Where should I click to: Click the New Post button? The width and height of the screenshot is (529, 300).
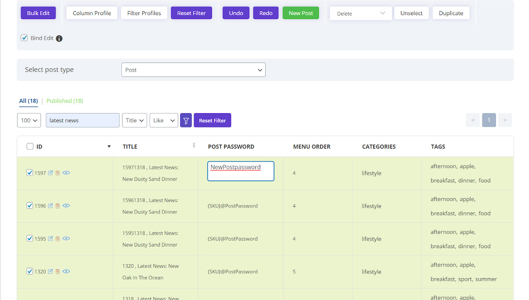click(301, 13)
